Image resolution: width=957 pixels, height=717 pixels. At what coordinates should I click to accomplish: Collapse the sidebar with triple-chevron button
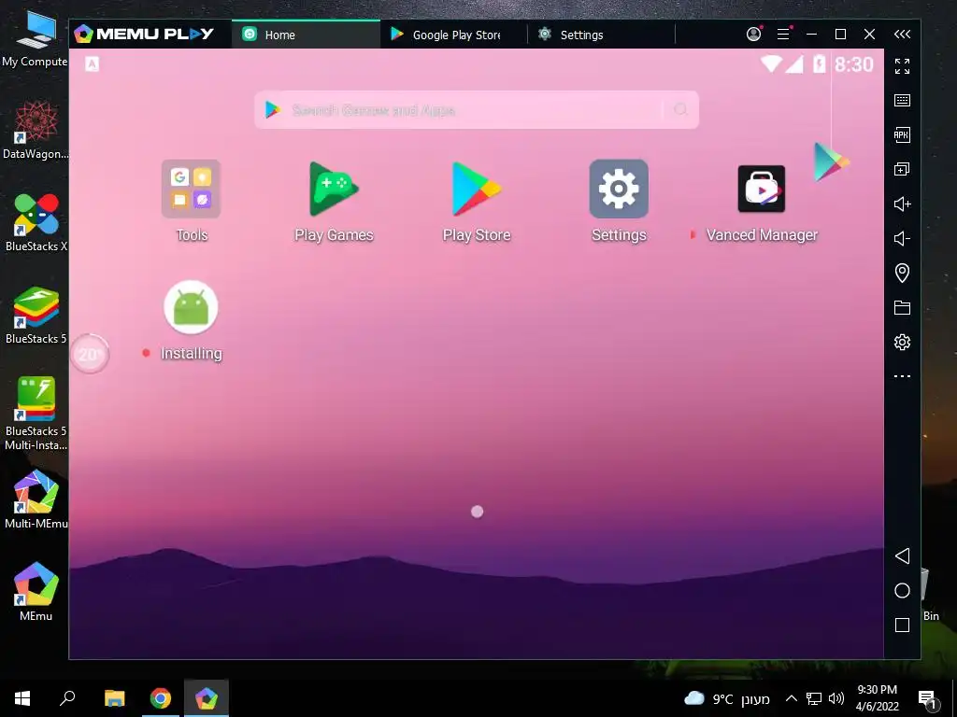pyautogui.click(x=902, y=35)
